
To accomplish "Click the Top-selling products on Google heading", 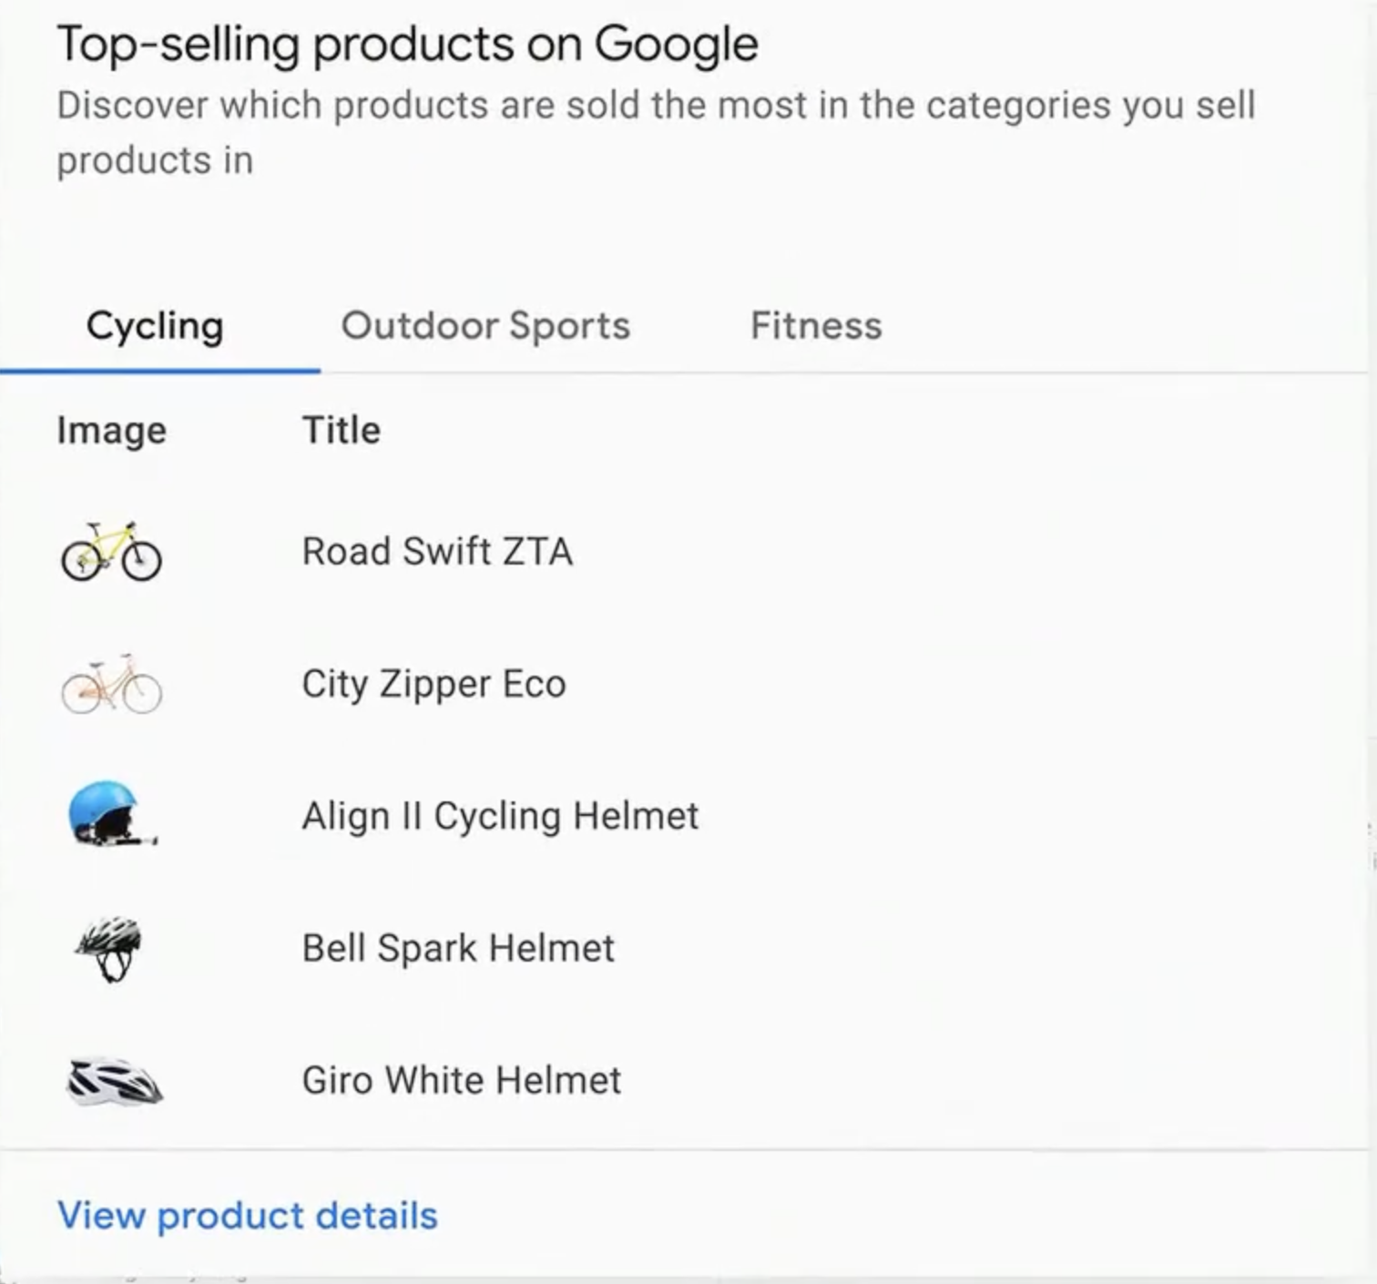I will coord(407,42).
